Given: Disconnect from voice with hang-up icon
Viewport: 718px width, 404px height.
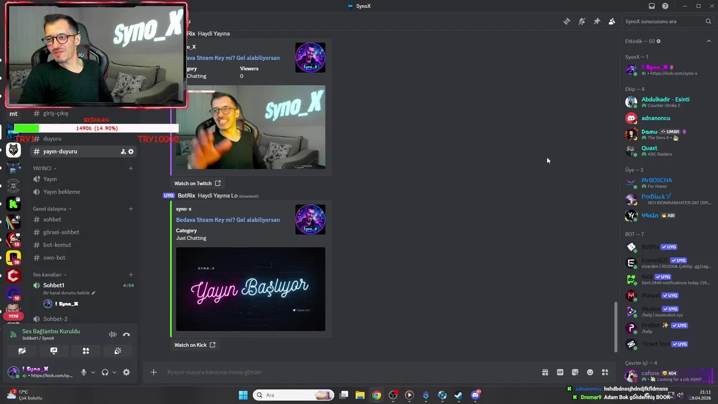Looking at the screenshot, I should tap(126, 334).
